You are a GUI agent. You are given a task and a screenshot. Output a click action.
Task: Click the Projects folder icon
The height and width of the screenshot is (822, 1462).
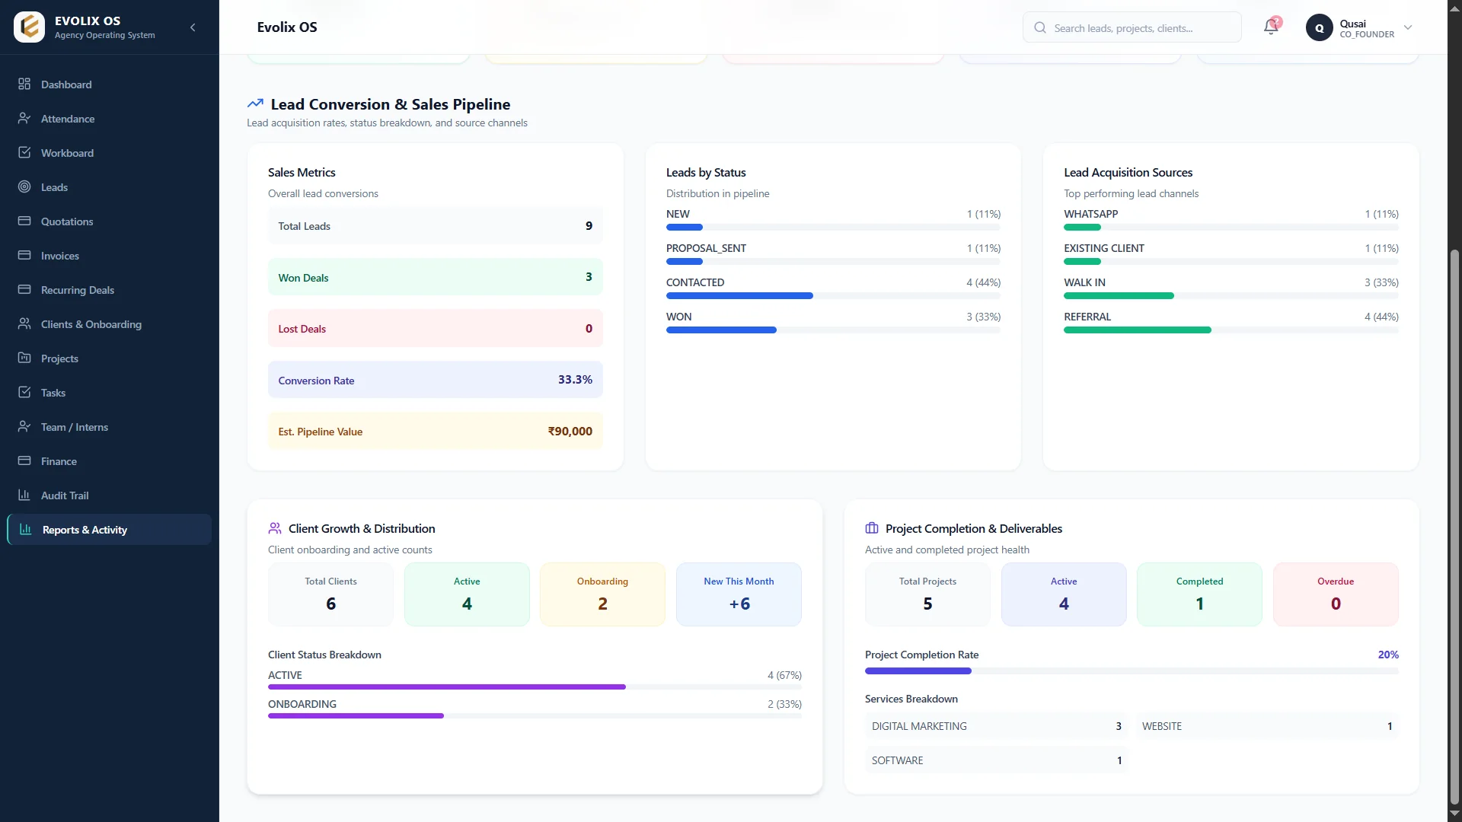pyautogui.click(x=24, y=358)
